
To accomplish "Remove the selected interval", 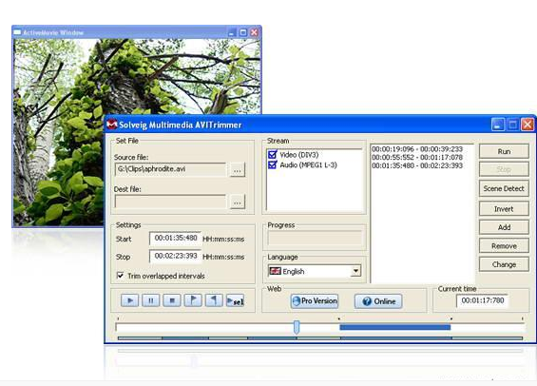I will point(504,246).
